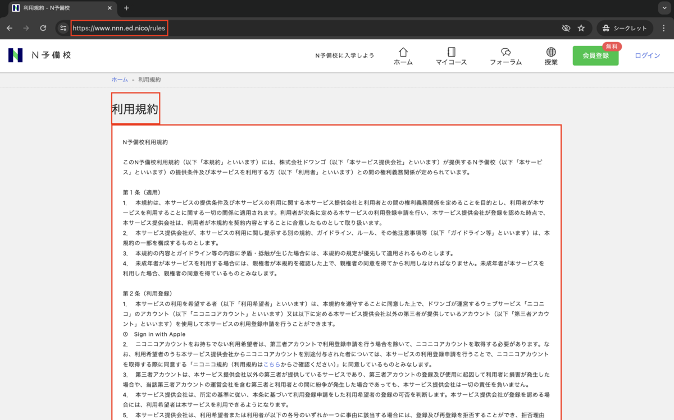This screenshot has width=674, height=420.
Task: Open N予備校に入学しよう link
Action: click(x=344, y=56)
